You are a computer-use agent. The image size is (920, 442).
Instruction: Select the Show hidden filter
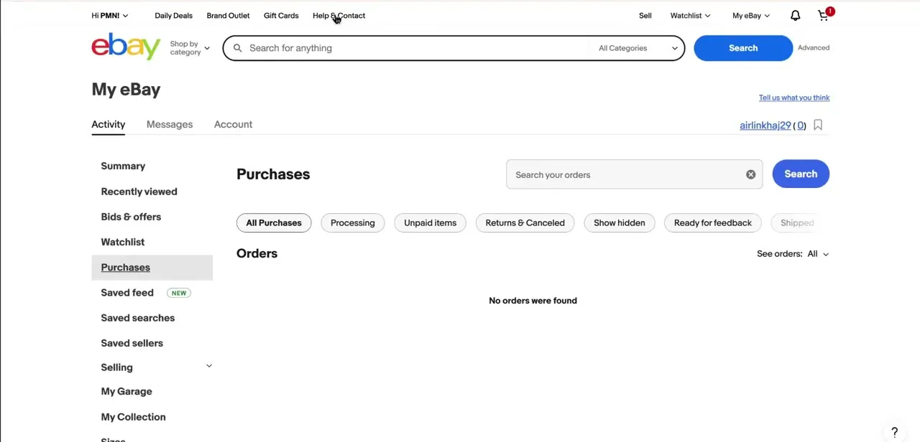(x=620, y=223)
